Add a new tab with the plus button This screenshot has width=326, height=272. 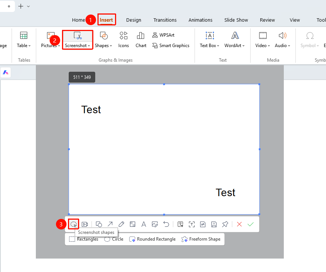tap(21, 6)
